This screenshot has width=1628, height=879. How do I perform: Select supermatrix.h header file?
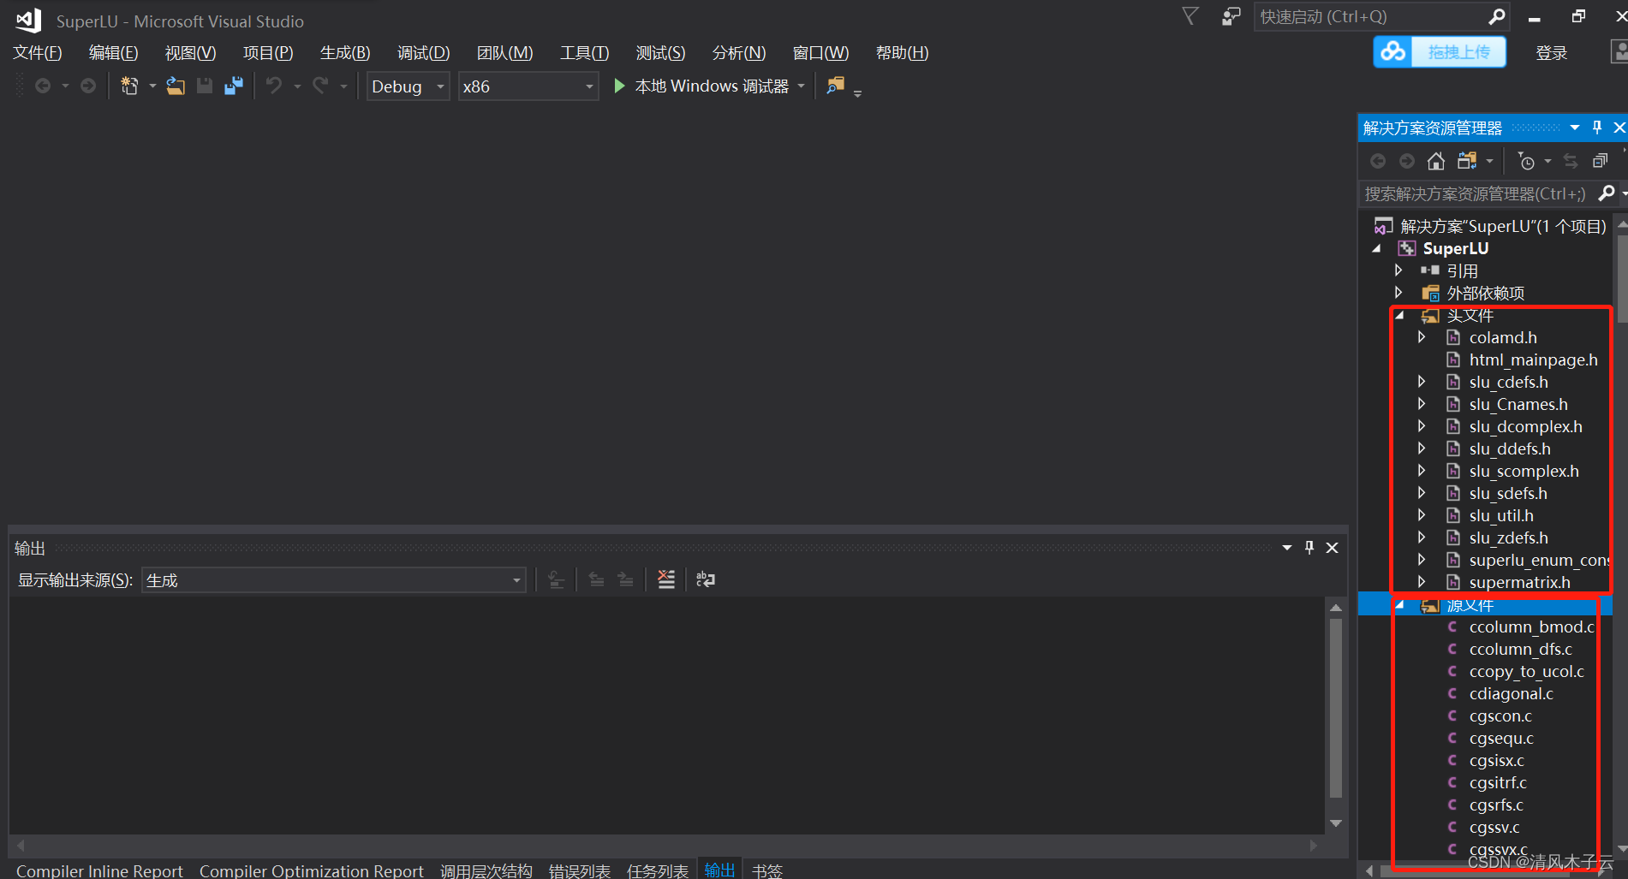1520,582
